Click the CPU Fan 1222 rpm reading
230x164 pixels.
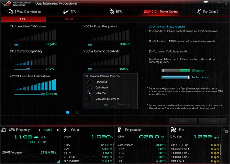[x=206, y=137]
